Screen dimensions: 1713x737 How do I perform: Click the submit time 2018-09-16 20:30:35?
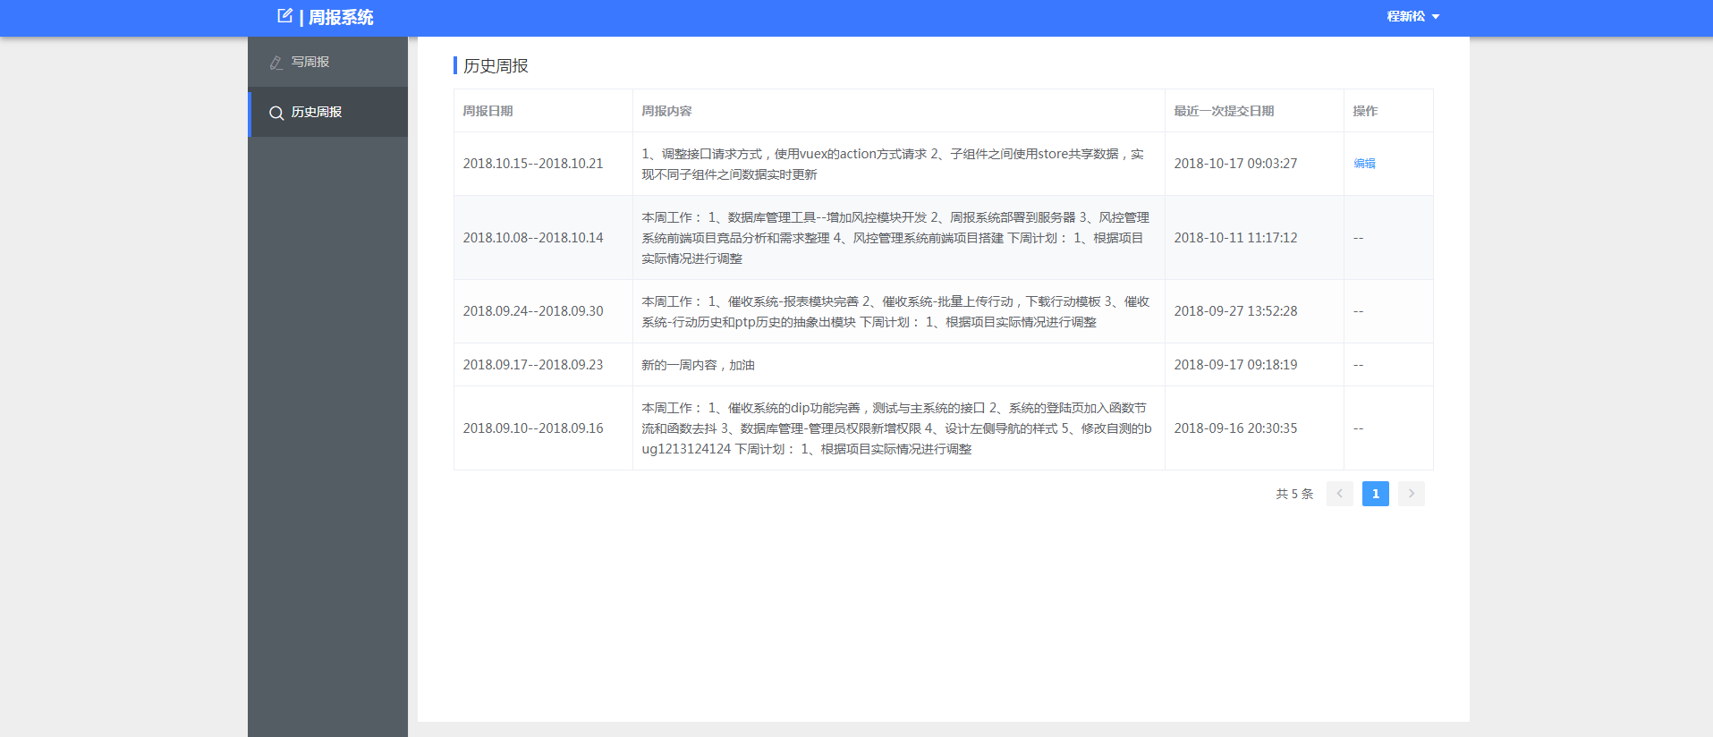[1235, 428]
